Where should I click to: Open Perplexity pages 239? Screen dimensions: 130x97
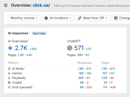coord(105,78)
